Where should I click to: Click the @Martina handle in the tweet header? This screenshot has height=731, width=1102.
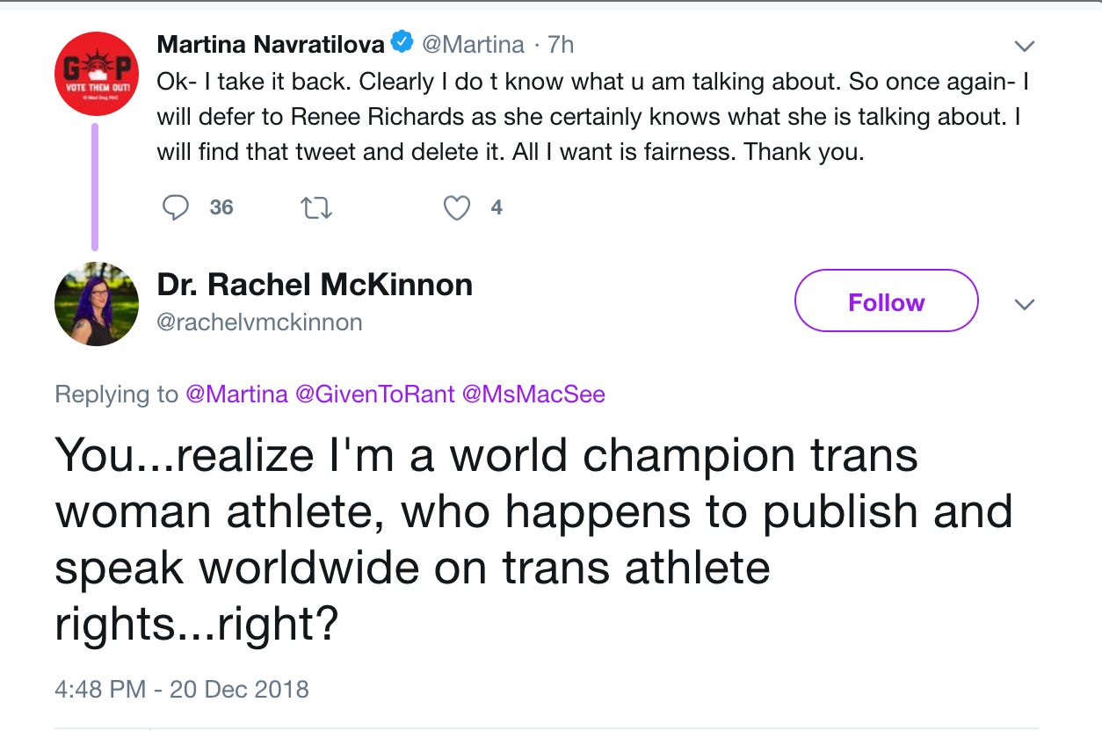pos(474,43)
